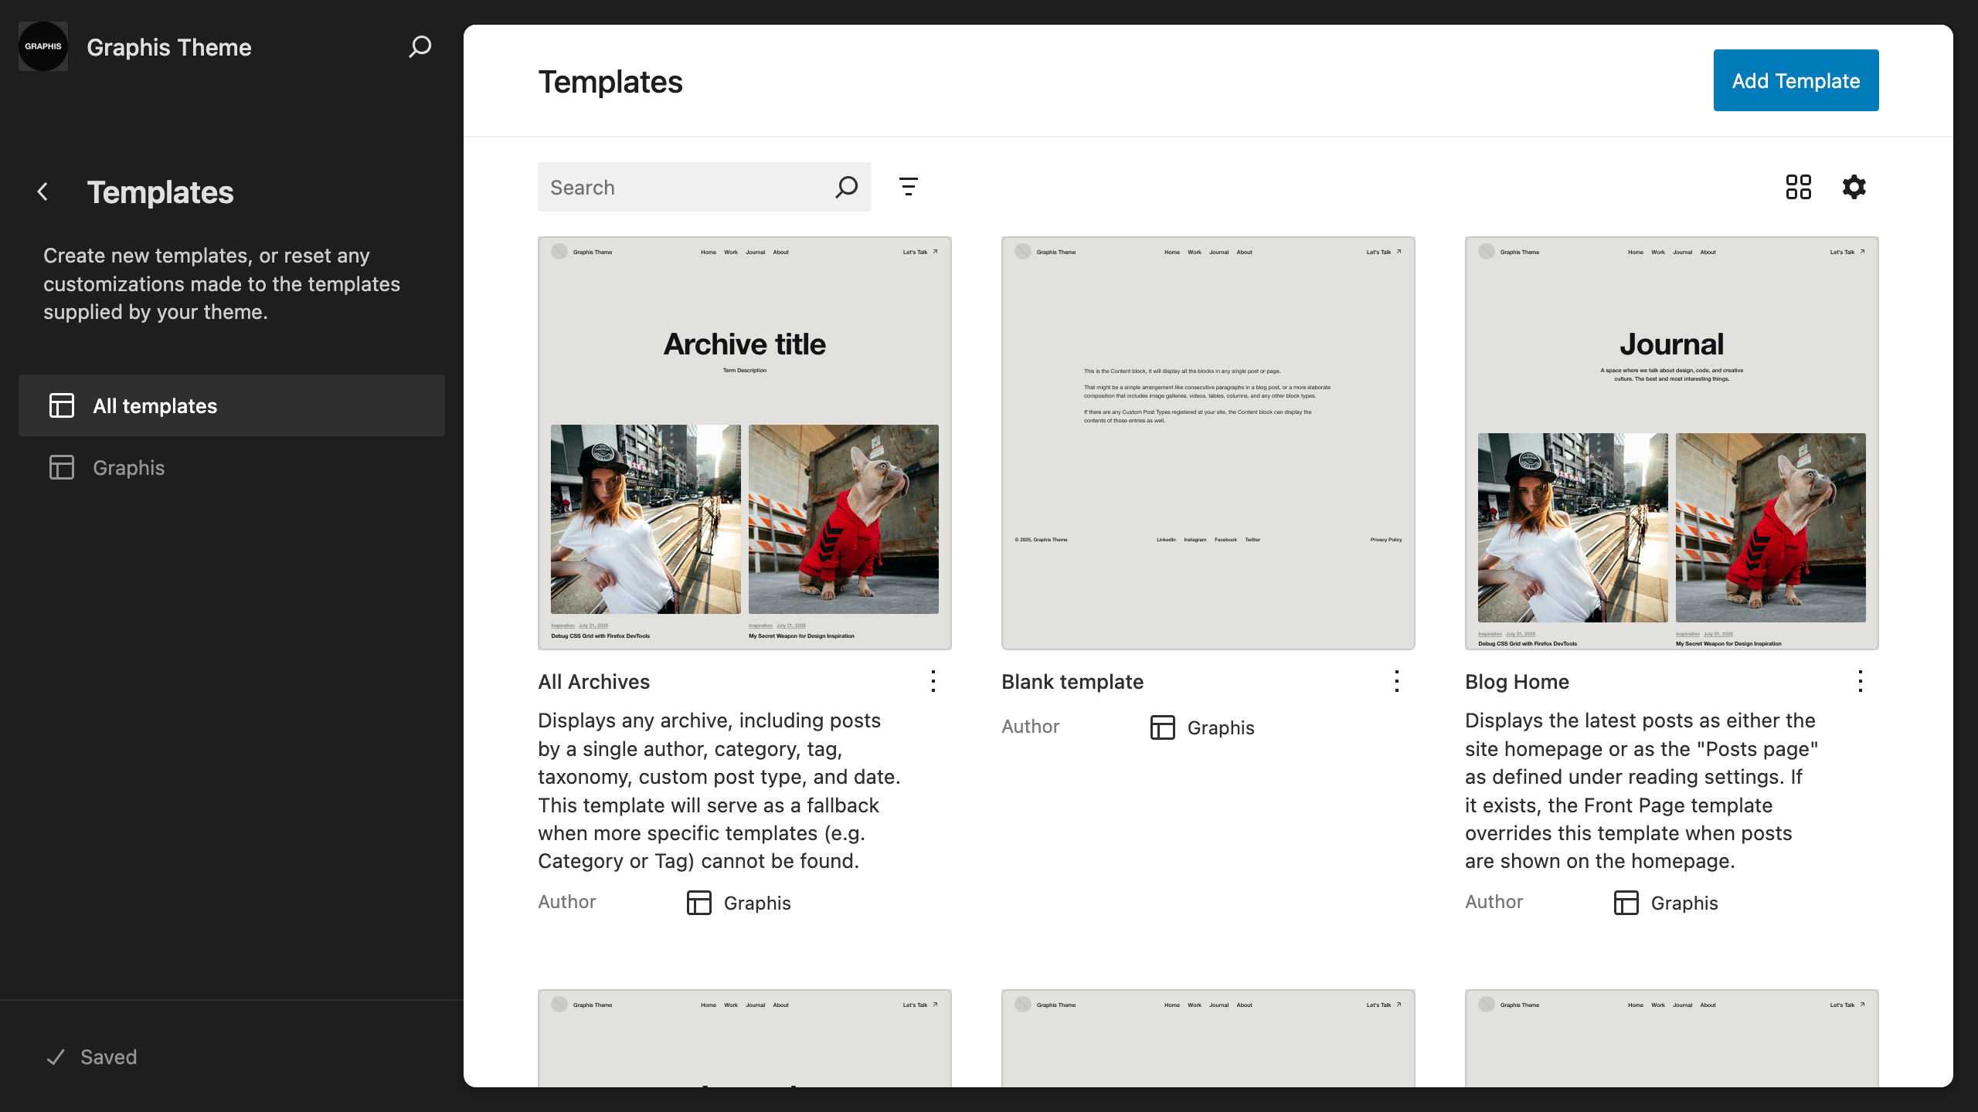Click the Graphis author icon under Blank template
The image size is (1978, 1112).
pos(1162,727)
